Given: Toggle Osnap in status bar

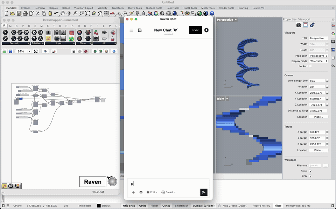Looking at the screenshot, I should pos(166,206).
